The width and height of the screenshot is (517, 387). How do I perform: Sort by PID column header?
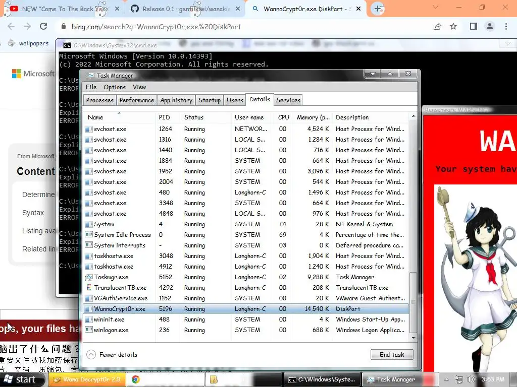pyautogui.click(x=168, y=117)
